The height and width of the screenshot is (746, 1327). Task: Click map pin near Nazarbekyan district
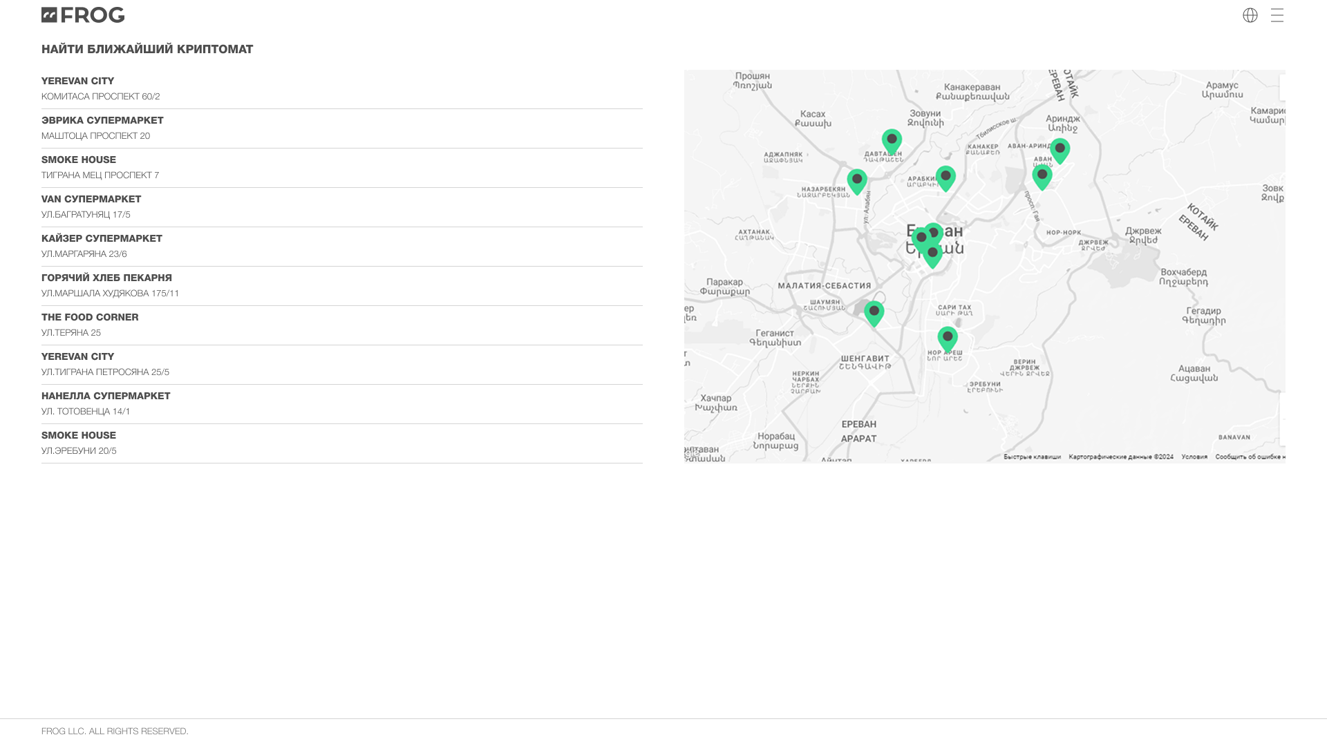(856, 180)
